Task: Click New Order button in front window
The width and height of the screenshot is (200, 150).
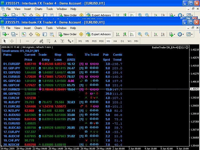Action: [68, 34]
